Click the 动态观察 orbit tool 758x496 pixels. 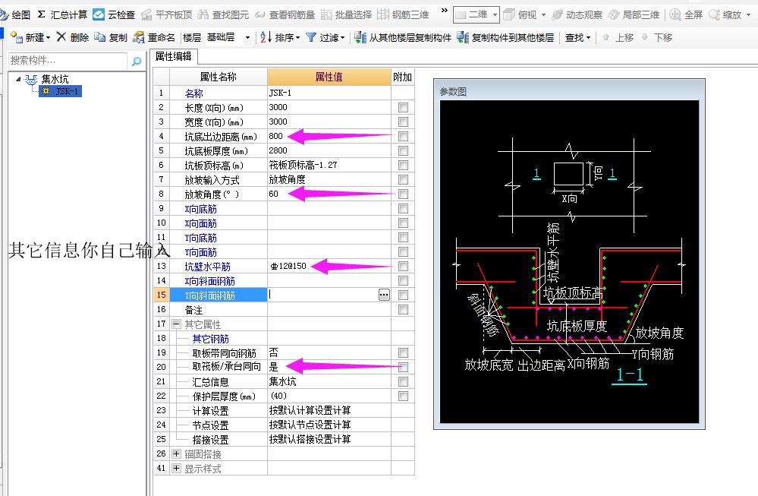click(x=577, y=15)
